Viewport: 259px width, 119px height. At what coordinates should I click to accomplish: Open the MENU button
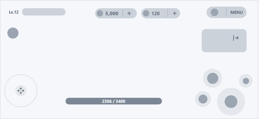236,12
